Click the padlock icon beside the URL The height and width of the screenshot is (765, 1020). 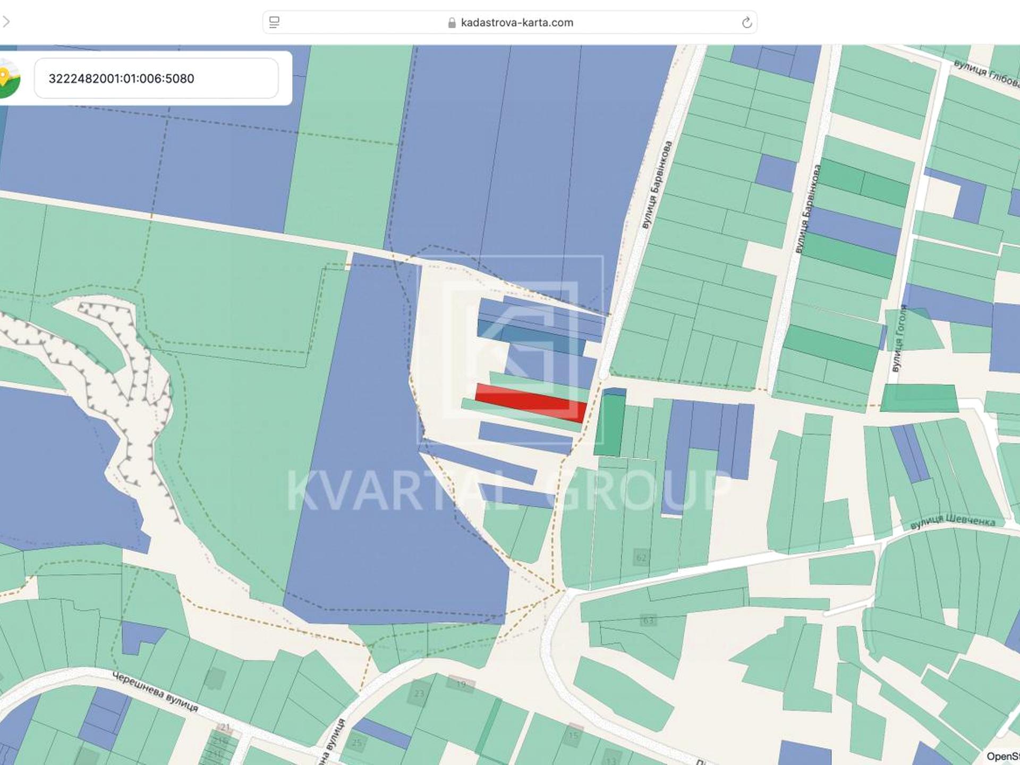pyautogui.click(x=452, y=23)
